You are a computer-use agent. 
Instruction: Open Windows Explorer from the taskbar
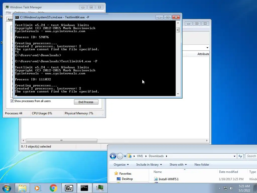tap(22, 188)
